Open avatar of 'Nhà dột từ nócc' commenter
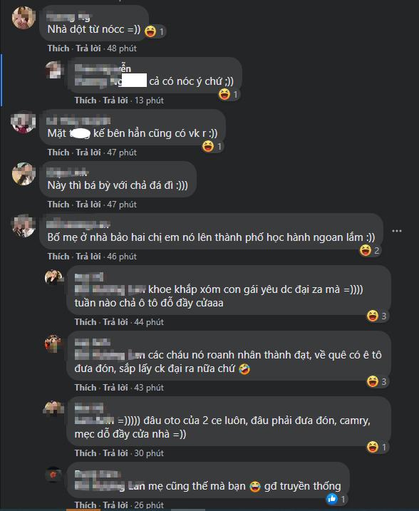This screenshot has height=511, width=419. pos(24,18)
